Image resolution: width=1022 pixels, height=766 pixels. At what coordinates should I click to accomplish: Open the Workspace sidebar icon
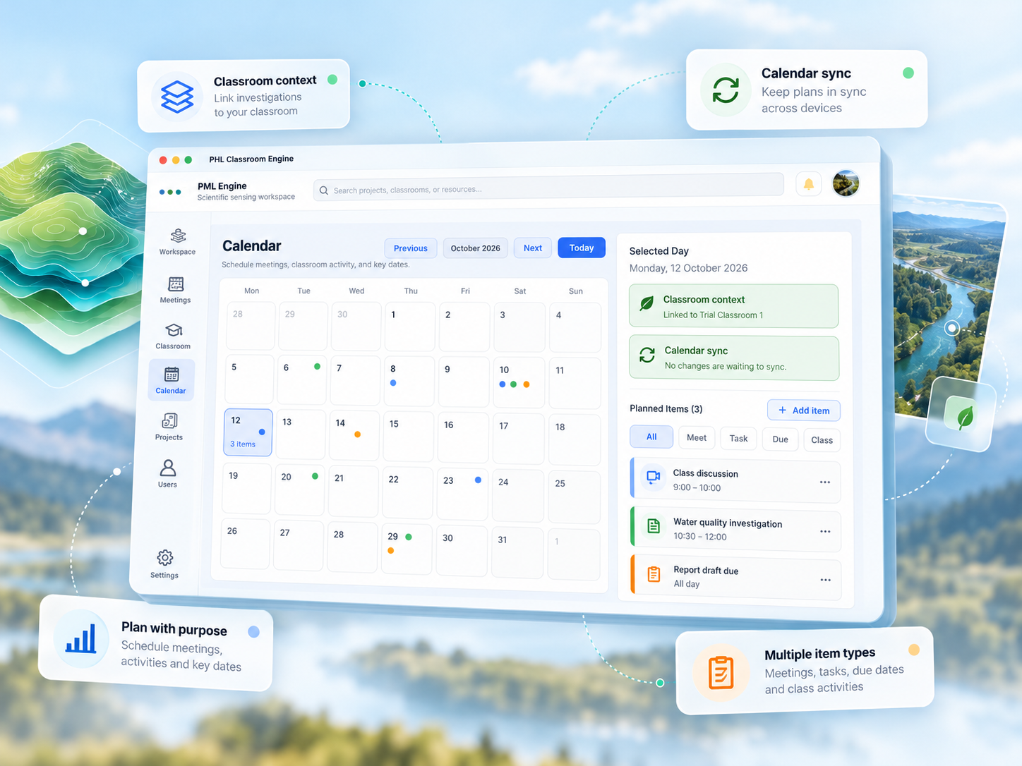(x=178, y=236)
